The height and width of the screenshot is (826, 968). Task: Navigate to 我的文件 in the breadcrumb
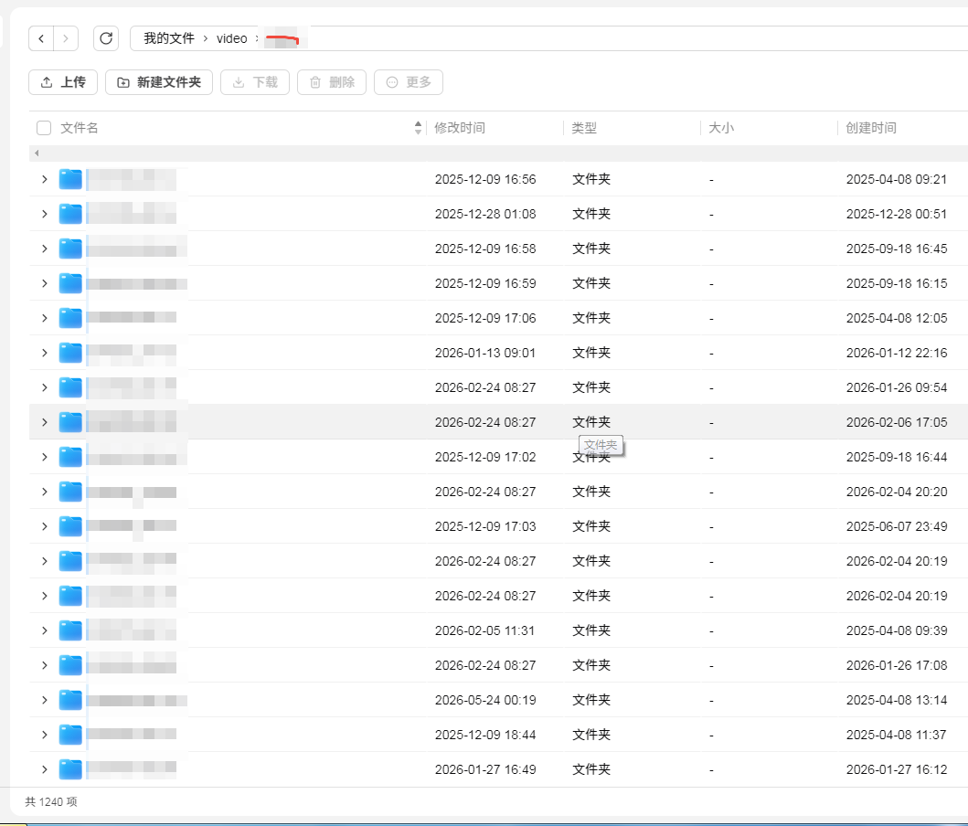[x=168, y=38]
